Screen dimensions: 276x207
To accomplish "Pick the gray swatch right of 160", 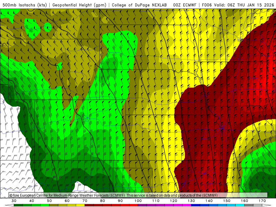I will click(x=249, y=205).
